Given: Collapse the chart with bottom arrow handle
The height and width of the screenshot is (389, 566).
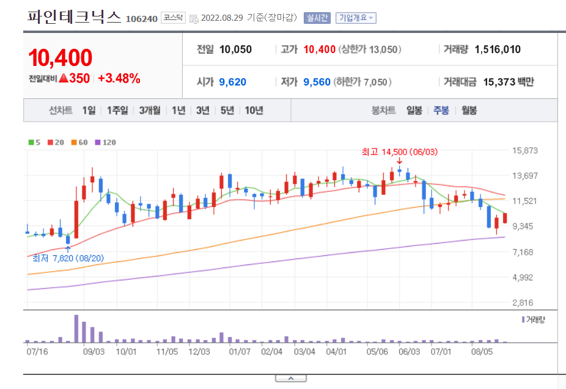Looking at the screenshot, I should (291, 378).
